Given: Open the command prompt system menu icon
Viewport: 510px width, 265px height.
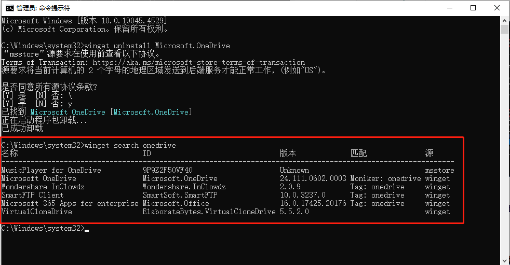Looking at the screenshot, I should (x=9, y=8).
